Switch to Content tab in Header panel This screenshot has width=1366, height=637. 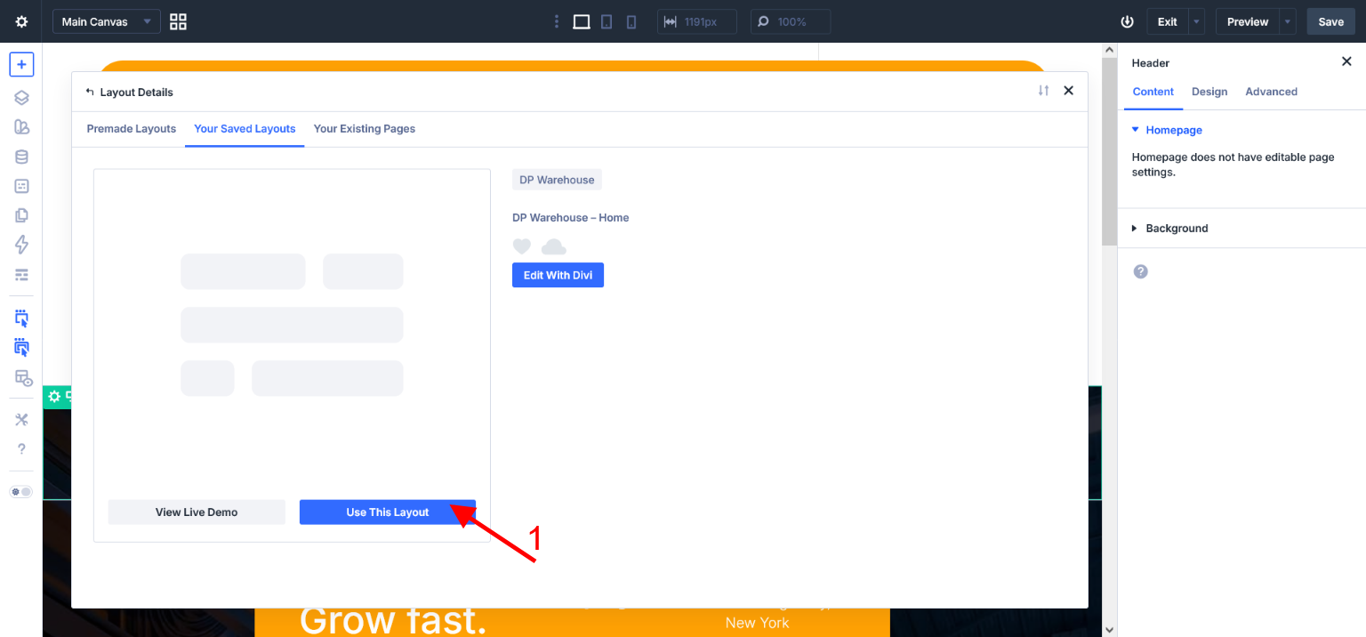point(1153,92)
